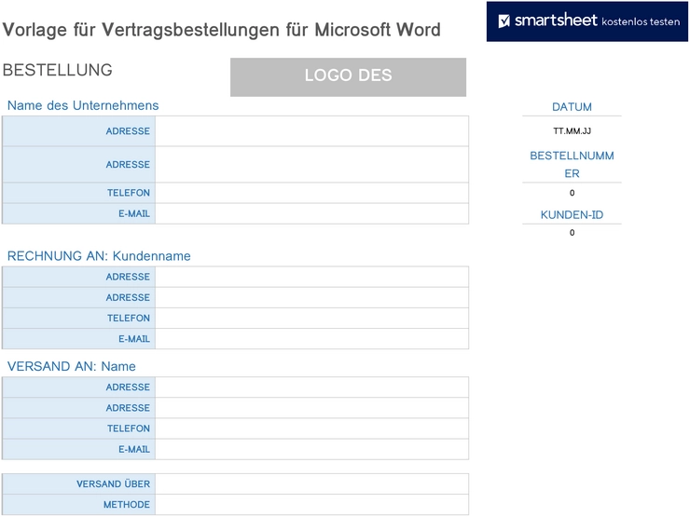Click first ADRESSE field under VERSAND AN

click(312, 388)
